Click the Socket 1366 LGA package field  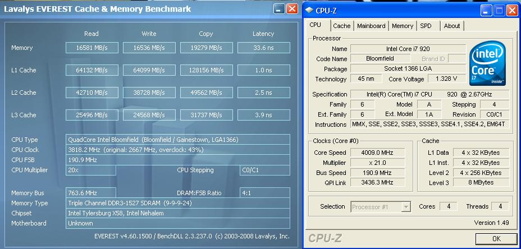pos(408,69)
